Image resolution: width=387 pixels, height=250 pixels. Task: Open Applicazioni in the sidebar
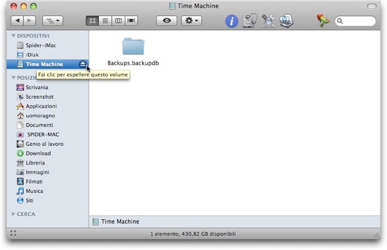coord(48,106)
